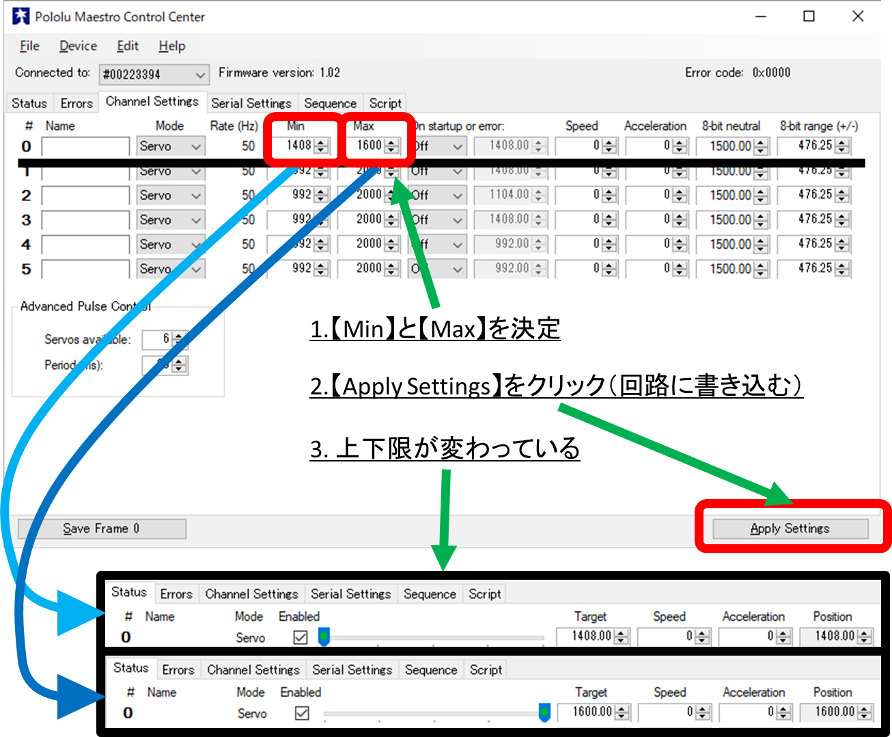
Task: Open the Serial Settings tab in main window
Action: tap(251, 103)
